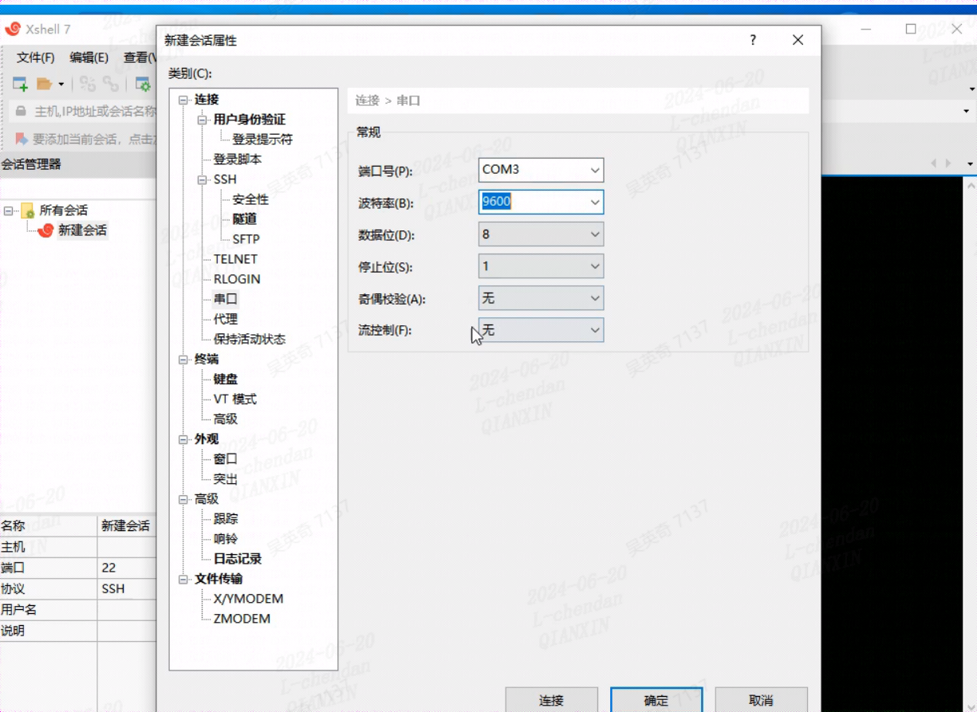Collapse the 高级 category node
This screenshot has height=712, width=977.
point(183,499)
